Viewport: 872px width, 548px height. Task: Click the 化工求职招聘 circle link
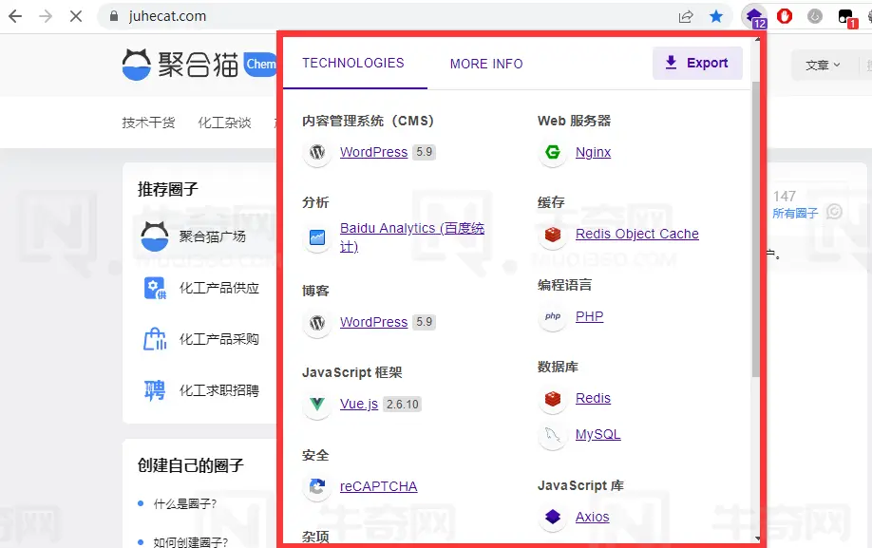click(x=219, y=390)
